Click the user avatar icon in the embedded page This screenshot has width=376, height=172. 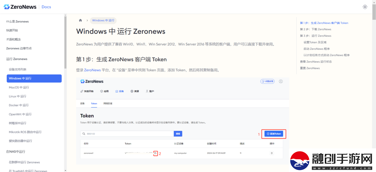[x=281, y=81]
